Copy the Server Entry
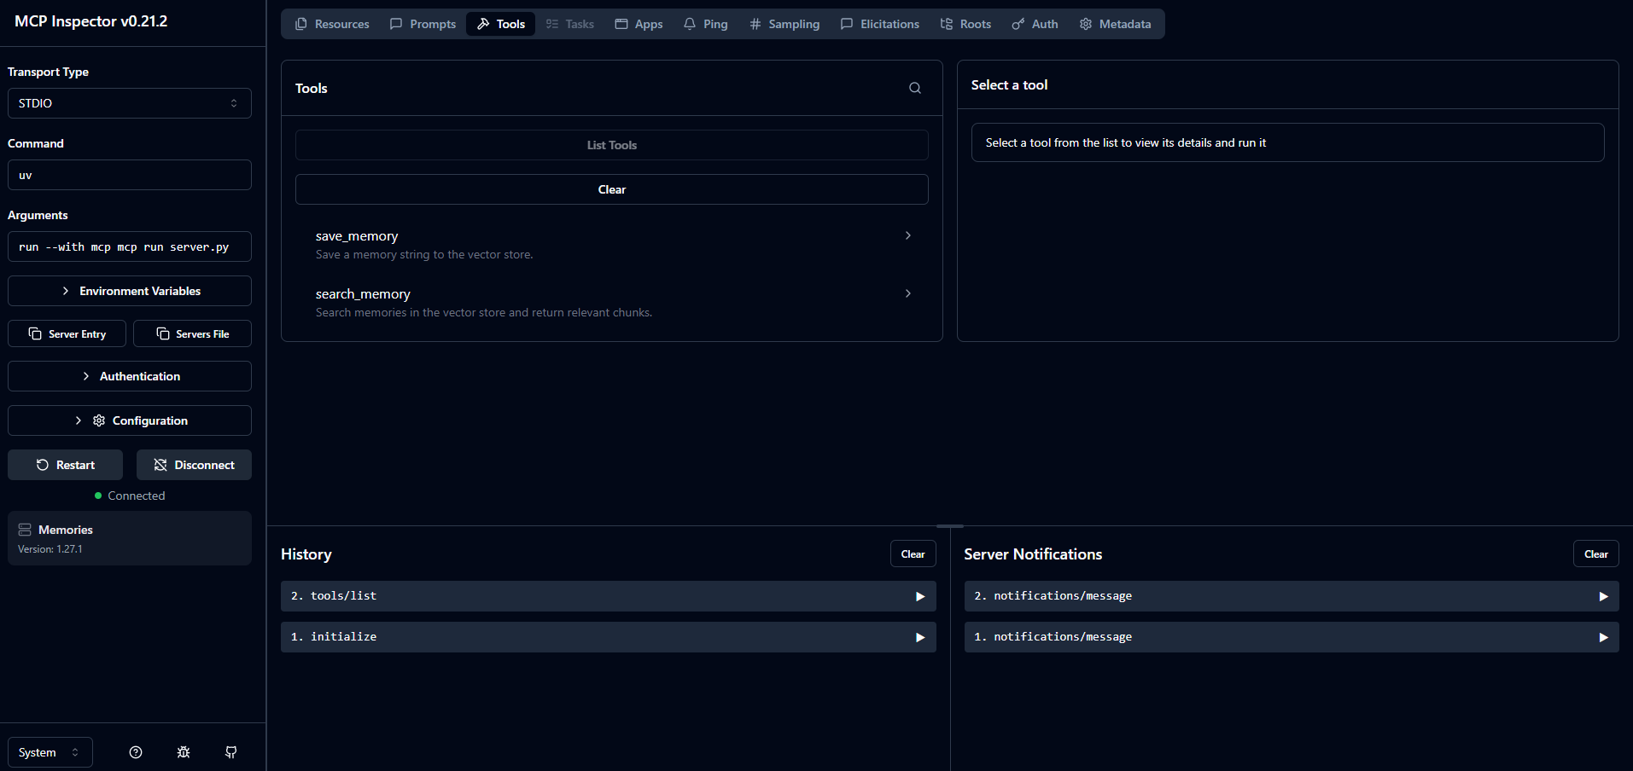Screen dimensions: 1633x771 67,333
